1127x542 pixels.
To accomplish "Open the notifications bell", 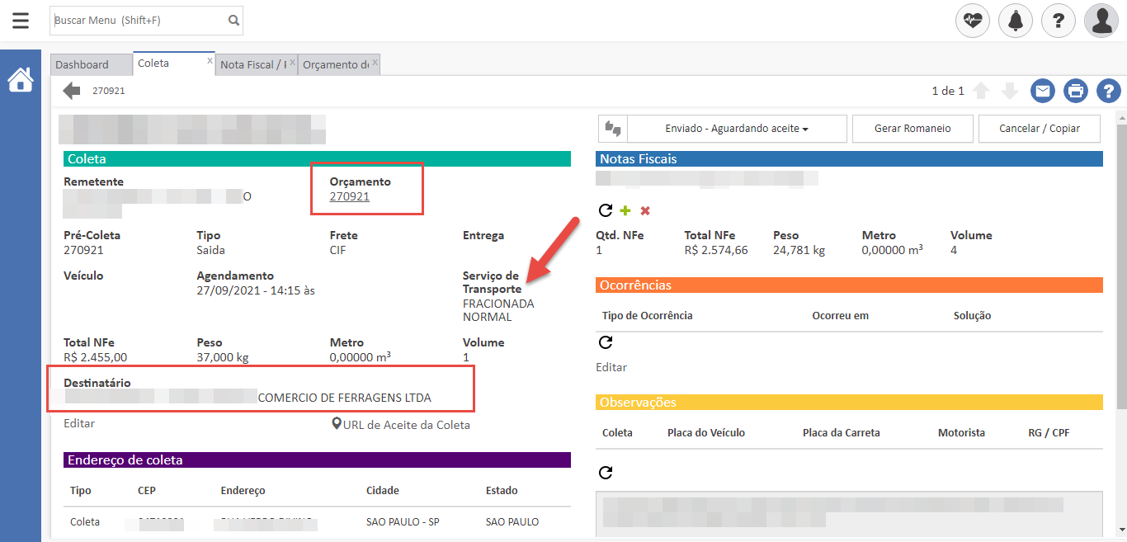I will (1016, 21).
